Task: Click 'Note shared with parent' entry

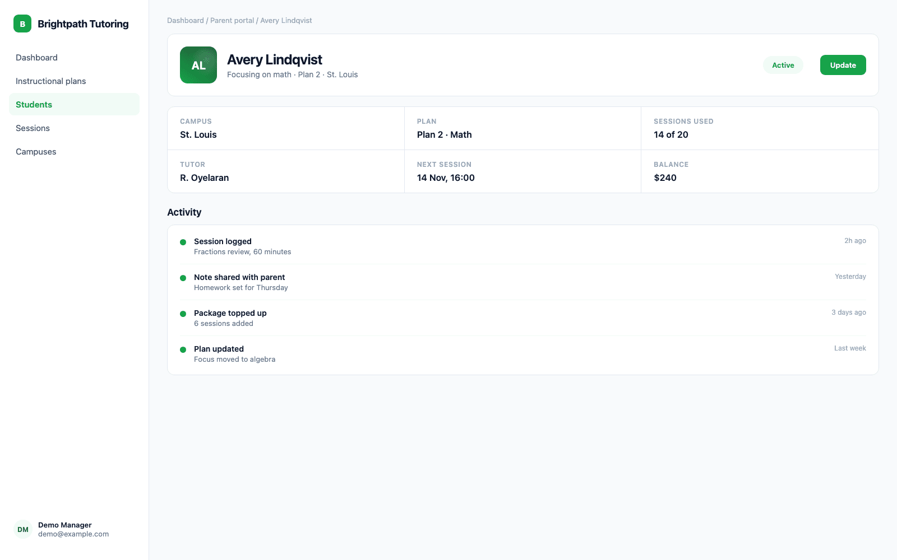Action: [x=239, y=277]
